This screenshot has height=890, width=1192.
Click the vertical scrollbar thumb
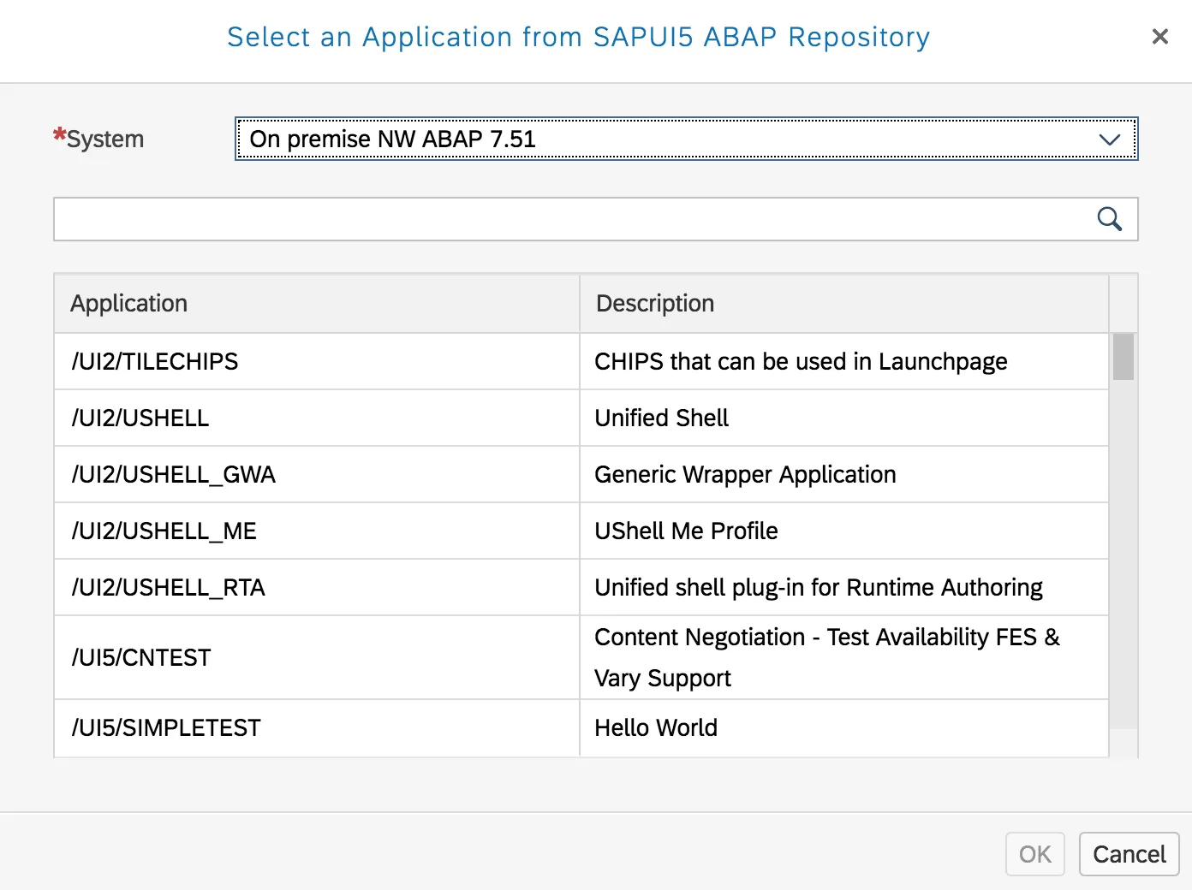1123,357
